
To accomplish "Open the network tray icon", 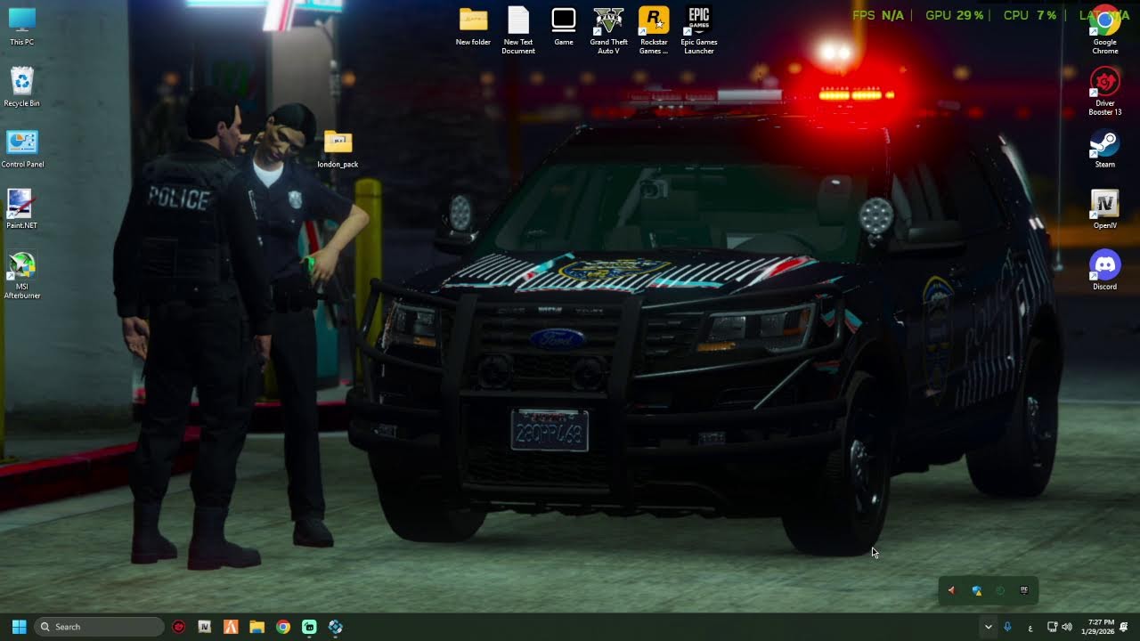I will [x=1052, y=627].
